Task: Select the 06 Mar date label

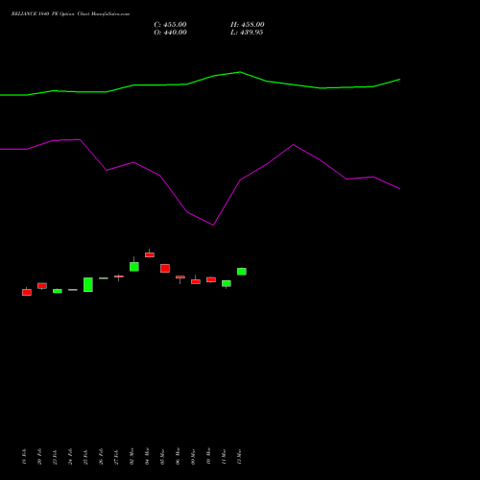Action: (178, 456)
